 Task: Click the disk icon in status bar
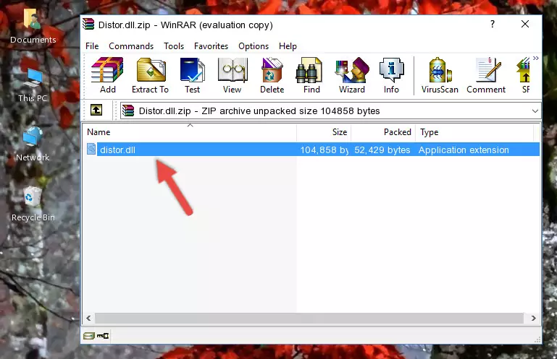89,335
